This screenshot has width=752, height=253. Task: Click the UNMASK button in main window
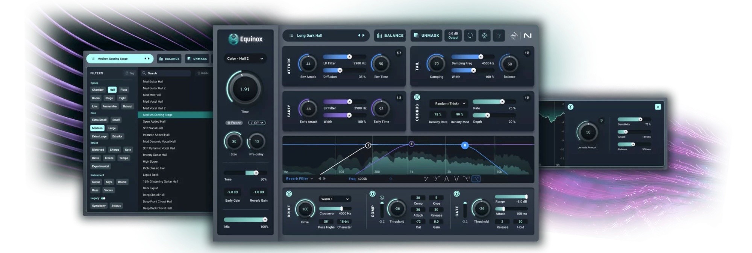click(x=426, y=36)
